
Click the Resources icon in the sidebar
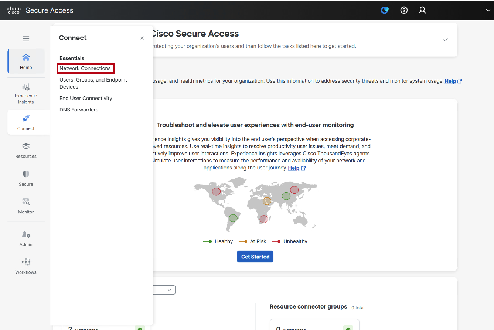(25, 149)
